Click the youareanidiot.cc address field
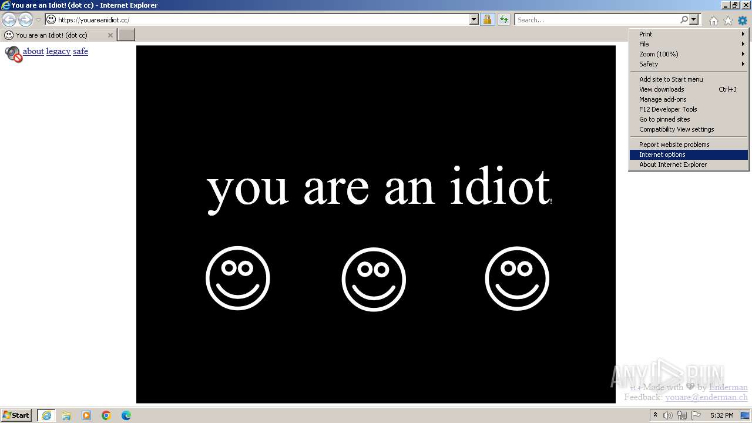 tap(263, 20)
